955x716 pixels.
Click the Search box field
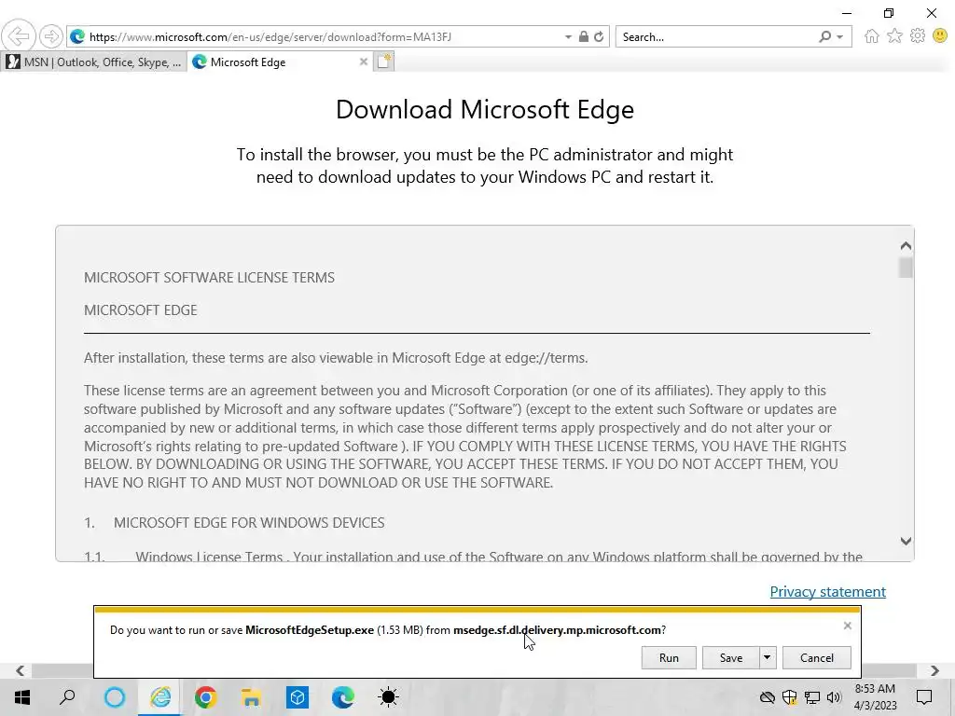click(715, 37)
